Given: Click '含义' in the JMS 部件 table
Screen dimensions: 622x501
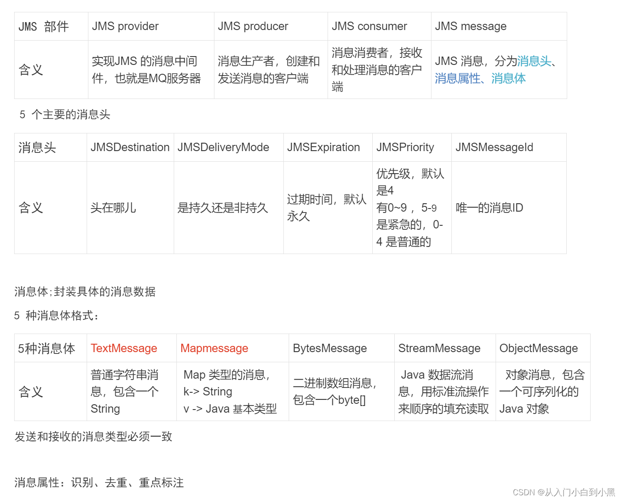Looking at the screenshot, I should tap(31, 70).
